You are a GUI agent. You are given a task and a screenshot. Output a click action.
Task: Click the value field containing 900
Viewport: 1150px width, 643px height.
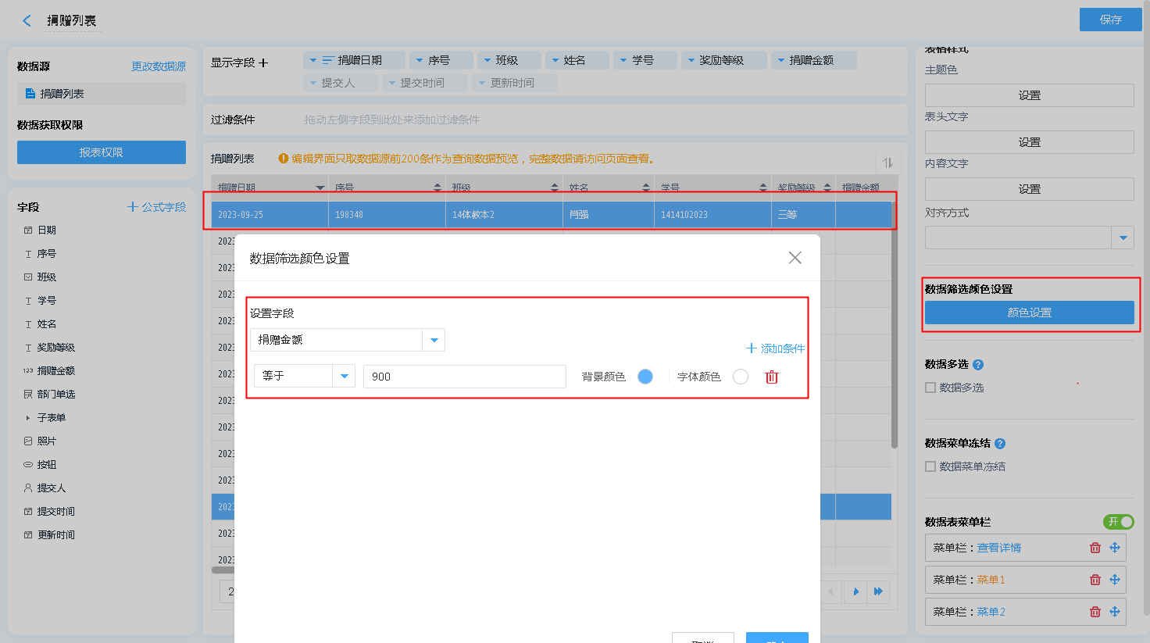[464, 377]
